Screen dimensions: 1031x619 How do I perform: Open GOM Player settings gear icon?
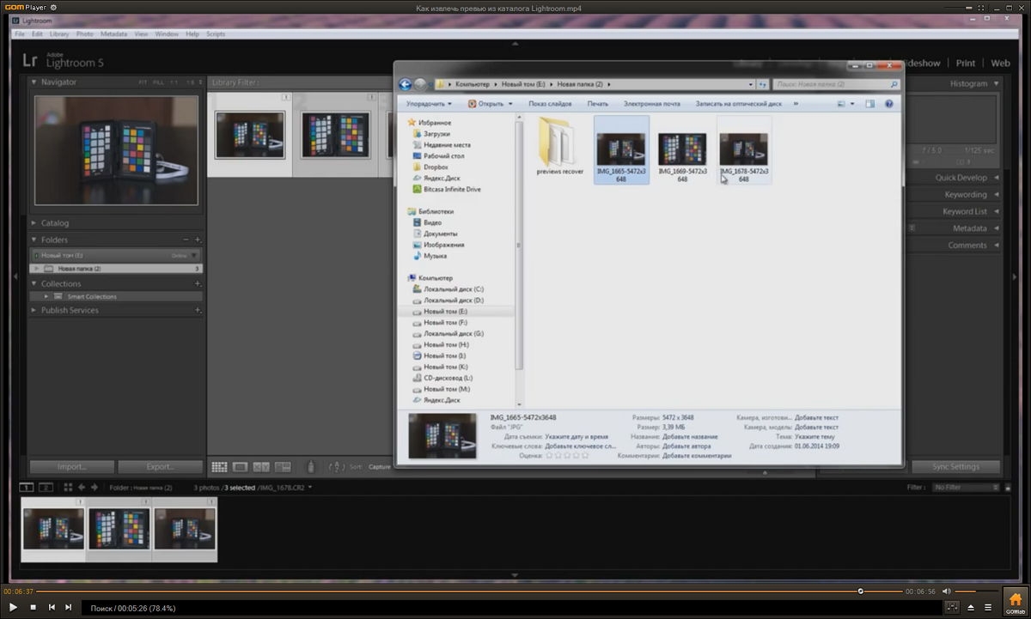pos(53,7)
